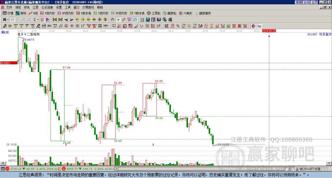
Task: Open the 公式选股 menu
Action: click(47, 7)
